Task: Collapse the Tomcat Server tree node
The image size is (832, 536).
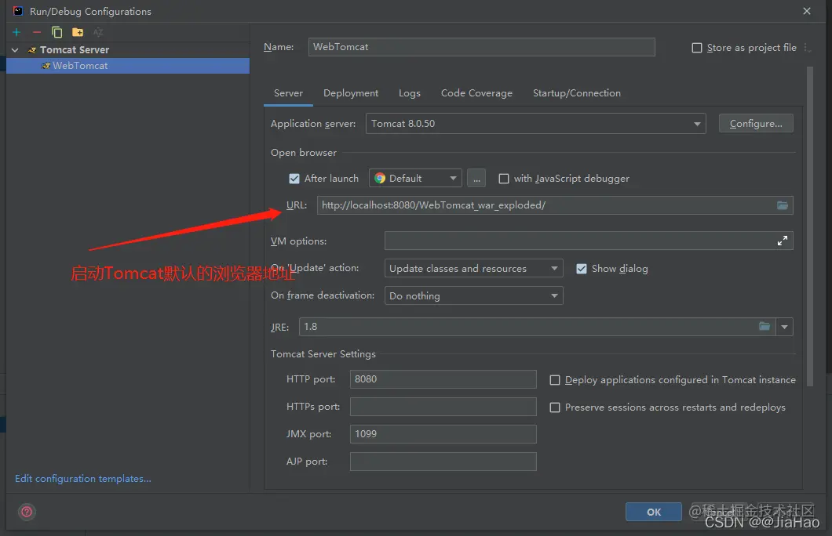Action: tap(15, 50)
